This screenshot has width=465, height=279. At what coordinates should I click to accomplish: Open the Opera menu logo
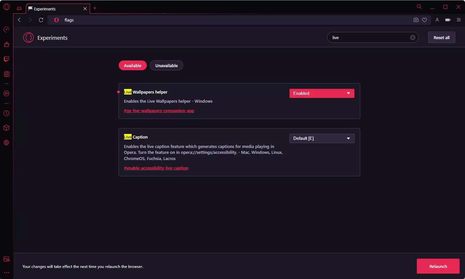[6, 7]
